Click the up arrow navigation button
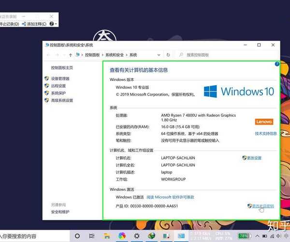This screenshot has width=290, height=242. (71, 55)
